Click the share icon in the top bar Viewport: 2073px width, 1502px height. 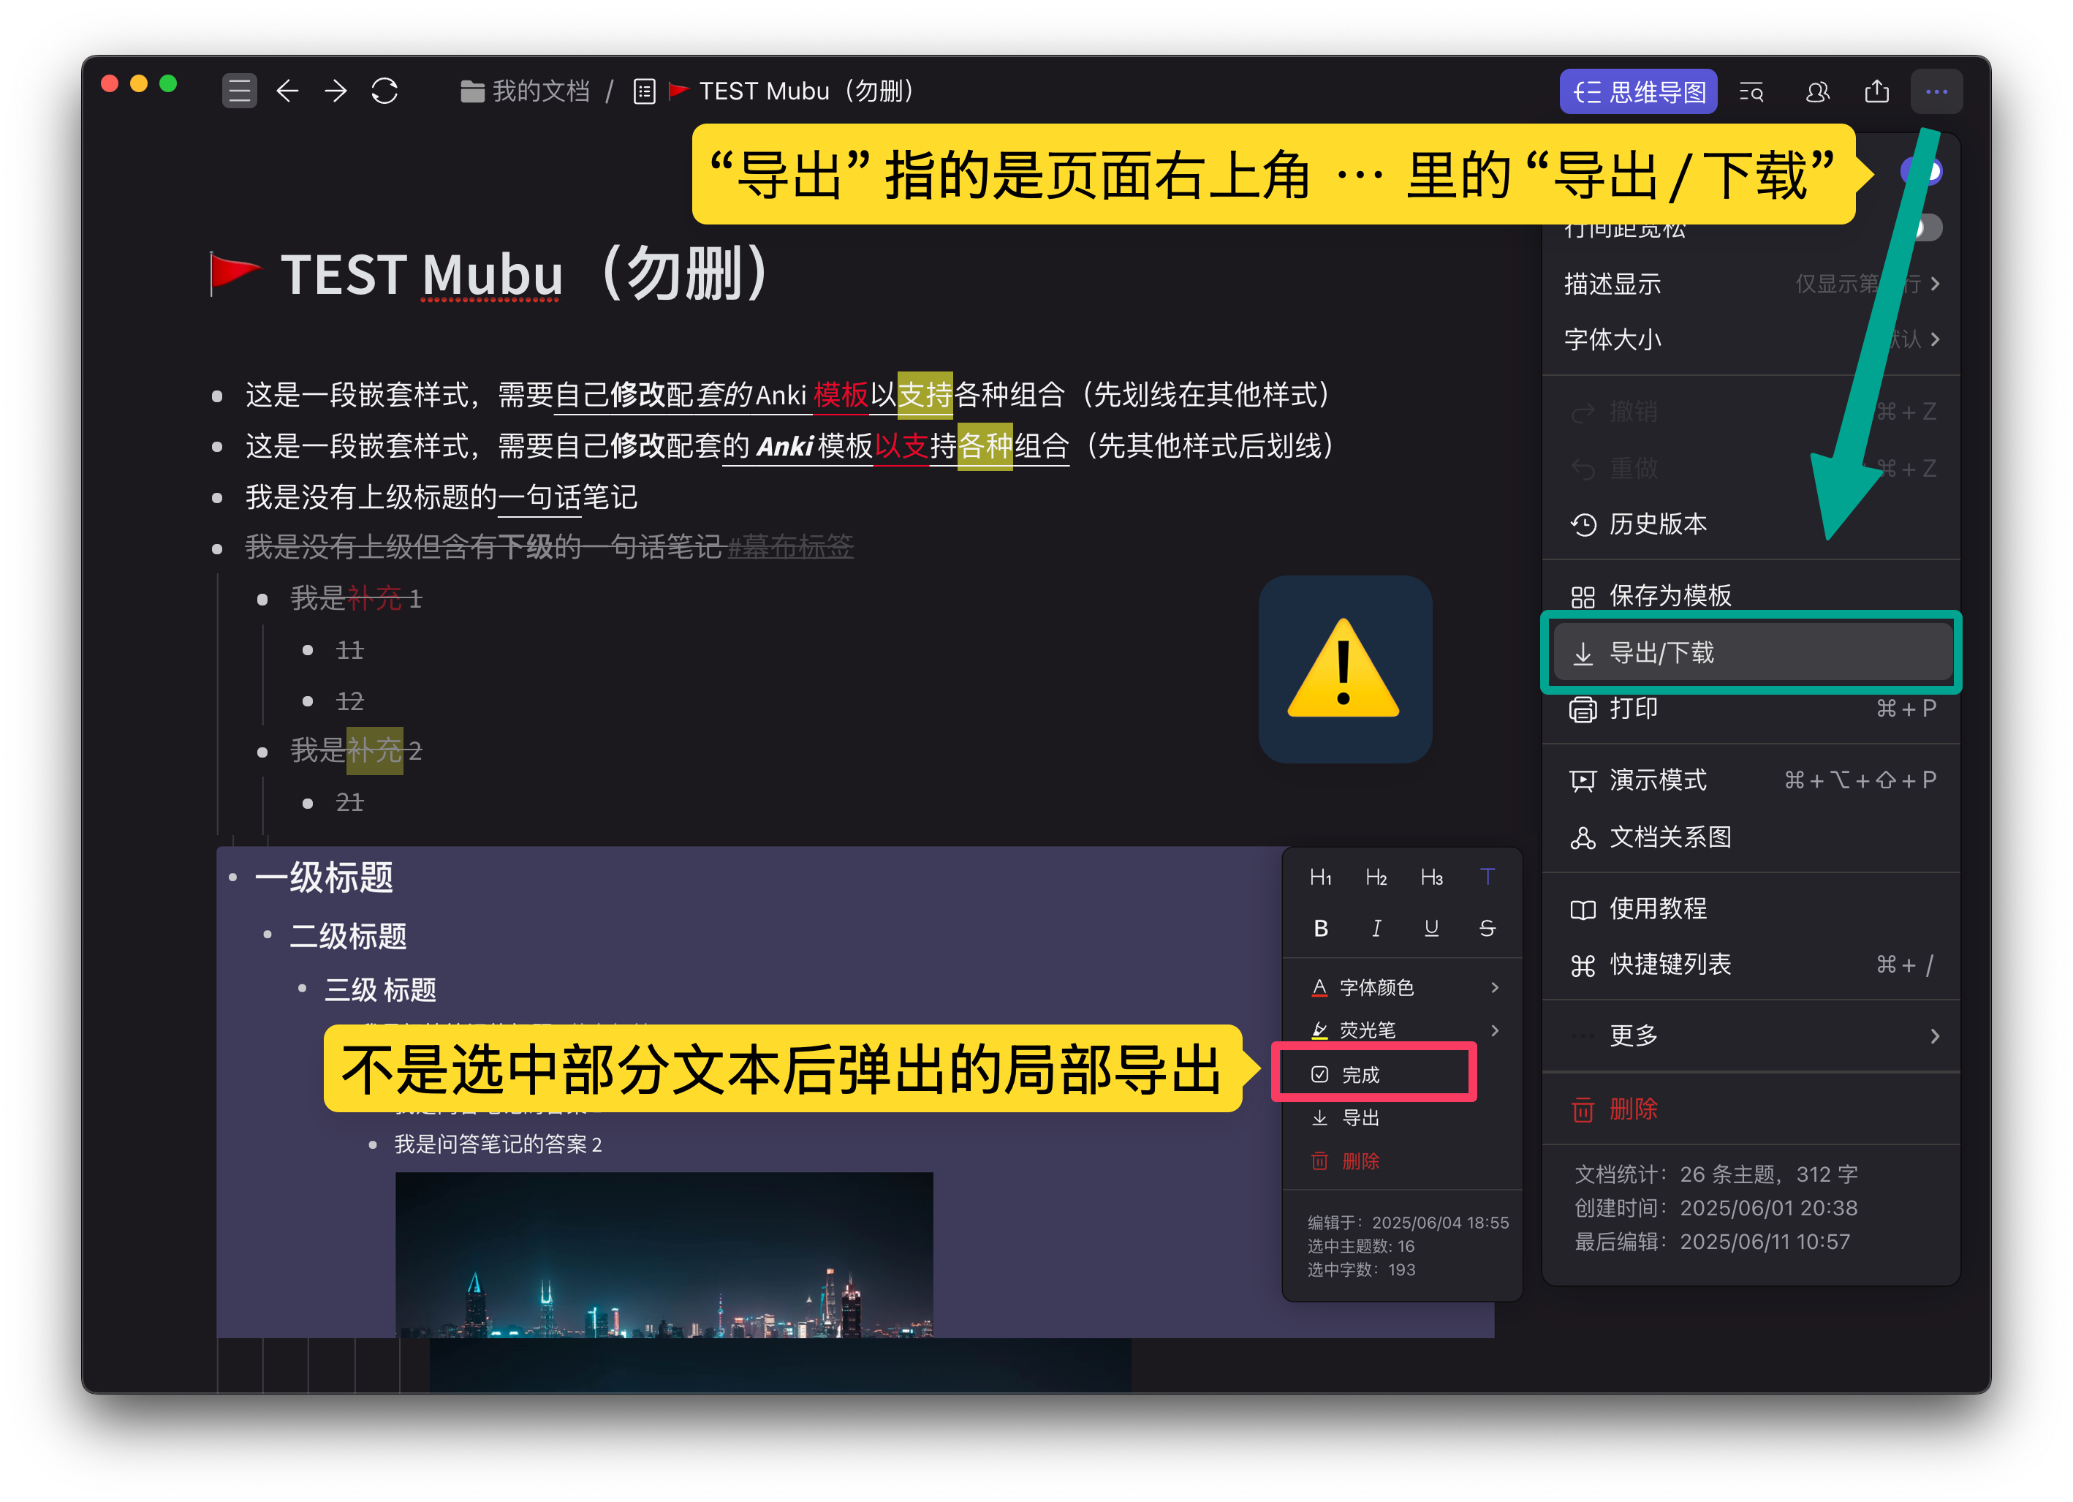click(x=1876, y=91)
